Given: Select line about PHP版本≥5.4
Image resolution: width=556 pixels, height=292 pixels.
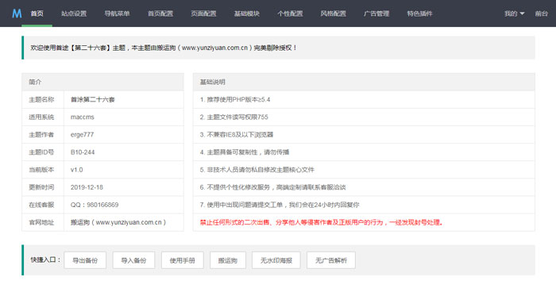Looking at the screenshot, I should click(235, 99).
